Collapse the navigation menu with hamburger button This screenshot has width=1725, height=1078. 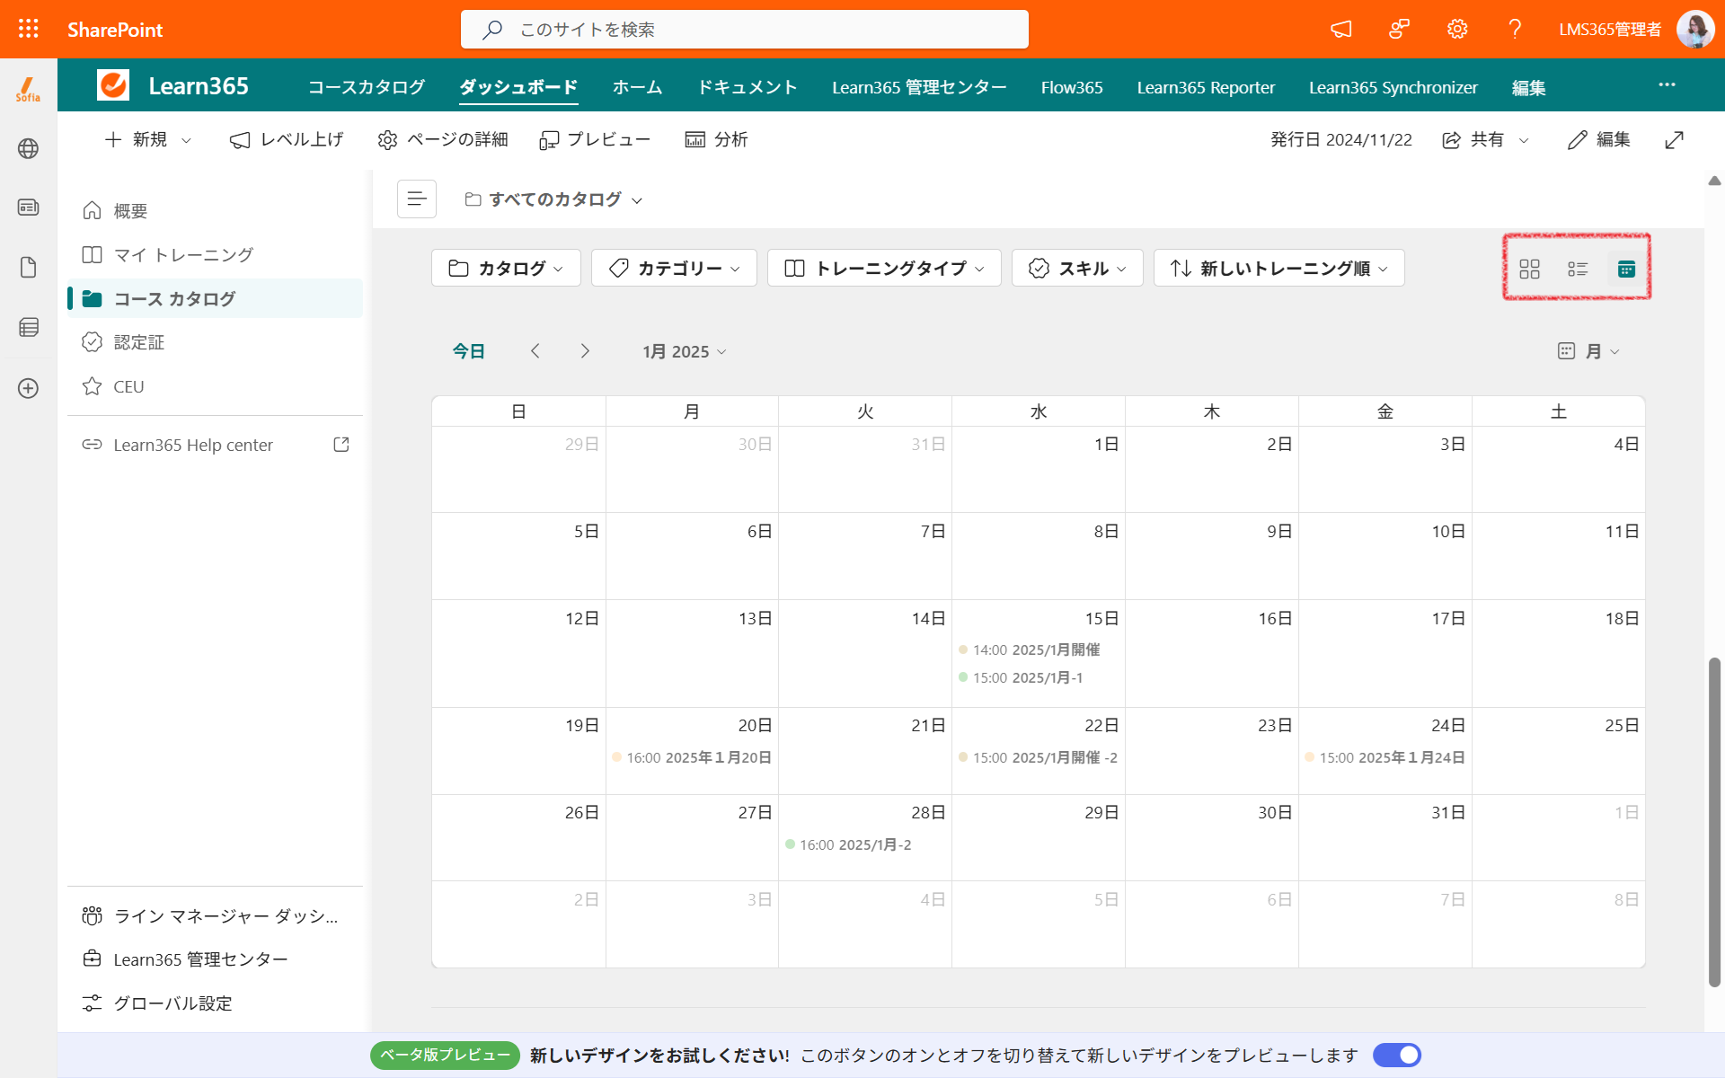click(417, 199)
